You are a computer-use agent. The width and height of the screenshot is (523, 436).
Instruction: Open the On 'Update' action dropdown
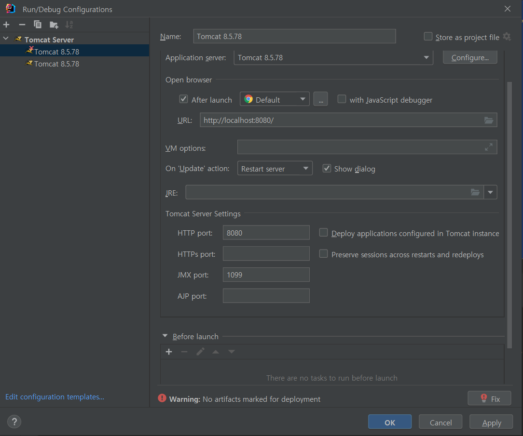(x=275, y=169)
